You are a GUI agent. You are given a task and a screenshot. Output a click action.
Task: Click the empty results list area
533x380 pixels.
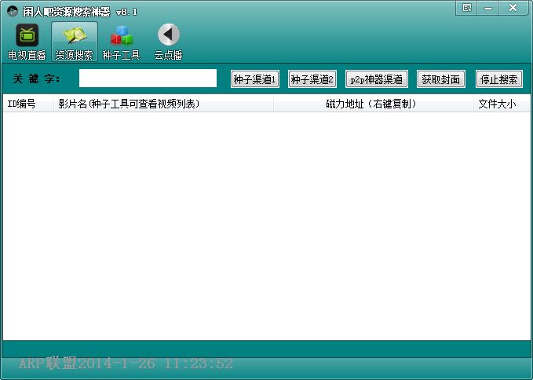(267, 228)
